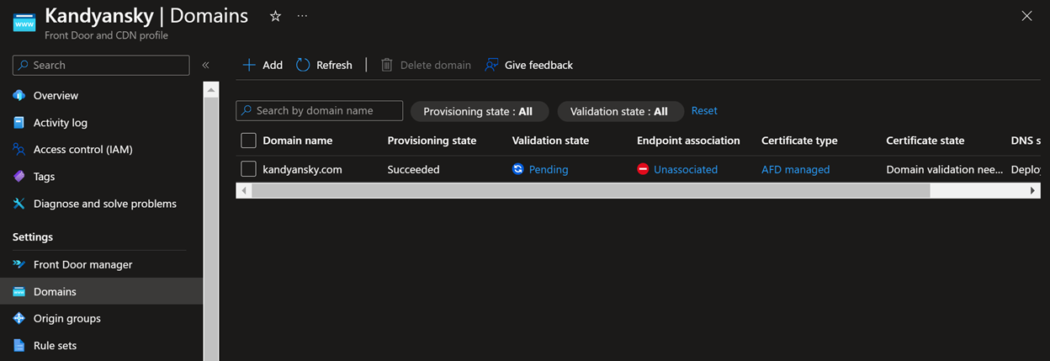Click the Rule sets document icon

19,345
